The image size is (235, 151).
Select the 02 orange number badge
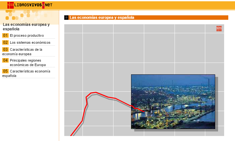point(5,42)
